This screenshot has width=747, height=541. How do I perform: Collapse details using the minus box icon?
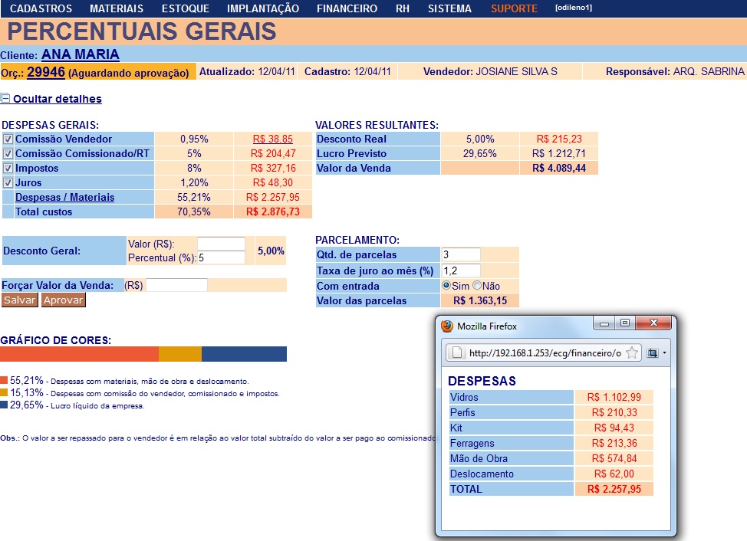tap(5, 99)
